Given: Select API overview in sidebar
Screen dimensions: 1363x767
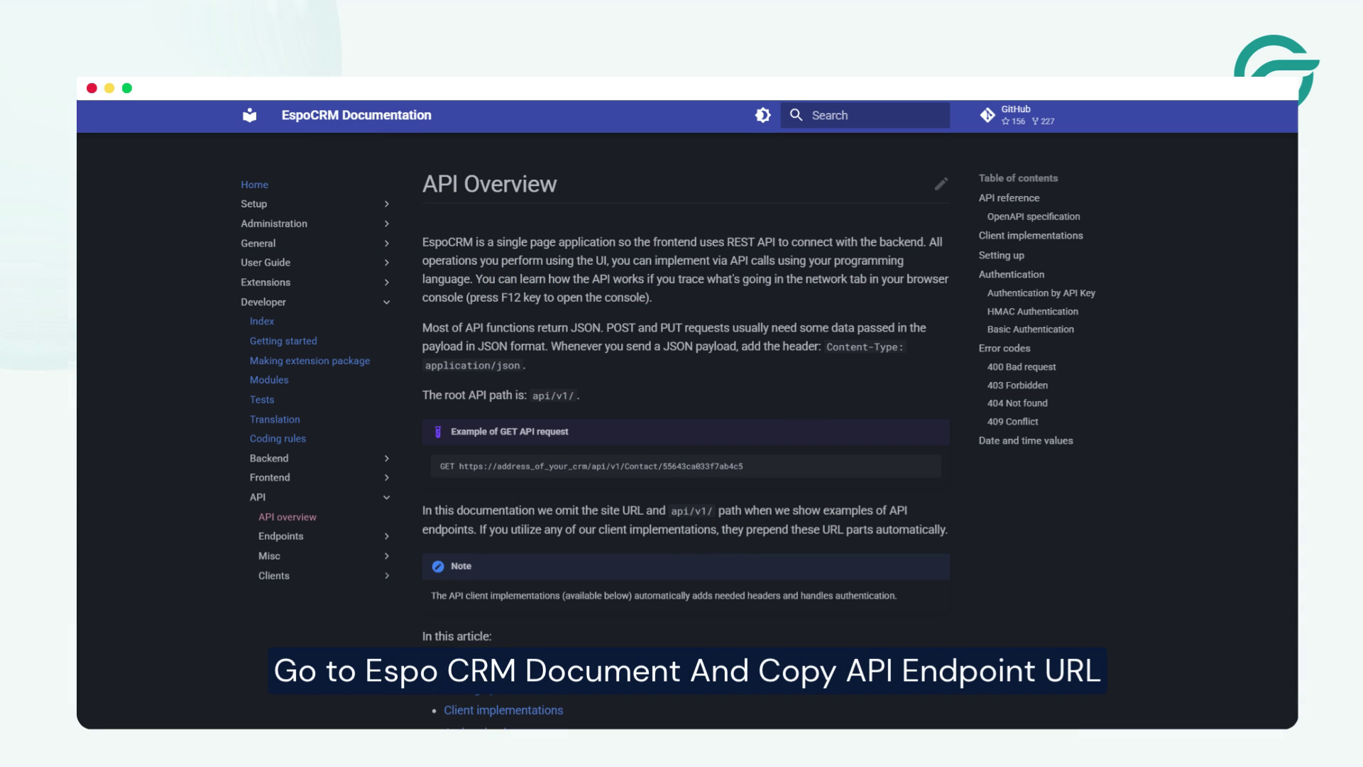Looking at the screenshot, I should (288, 517).
